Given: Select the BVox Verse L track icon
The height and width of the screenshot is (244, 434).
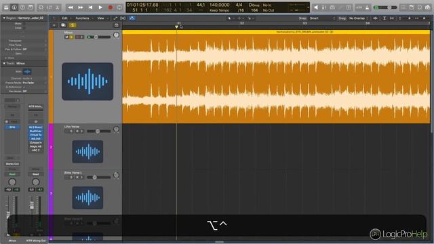Looking at the screenshot, I should click(87, 197).
